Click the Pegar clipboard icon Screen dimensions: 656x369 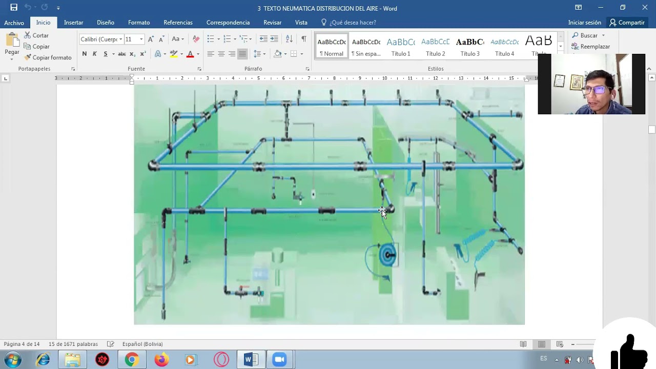click(x=12, y=40)
